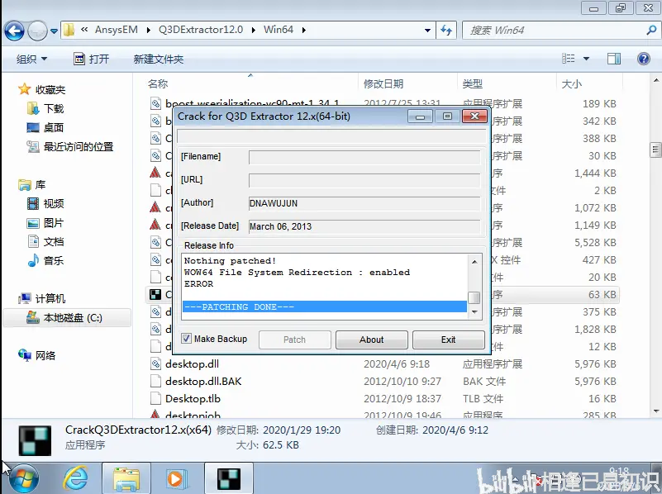Click the [URL] field in crack dialog
This screenshot has width=662, height=494.
pyautogui.click(x=364, y=181)
